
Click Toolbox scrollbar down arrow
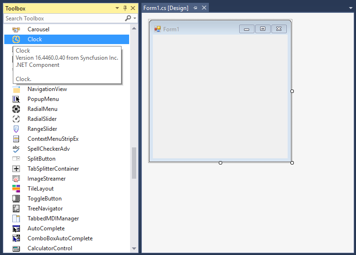click(134, 249)
